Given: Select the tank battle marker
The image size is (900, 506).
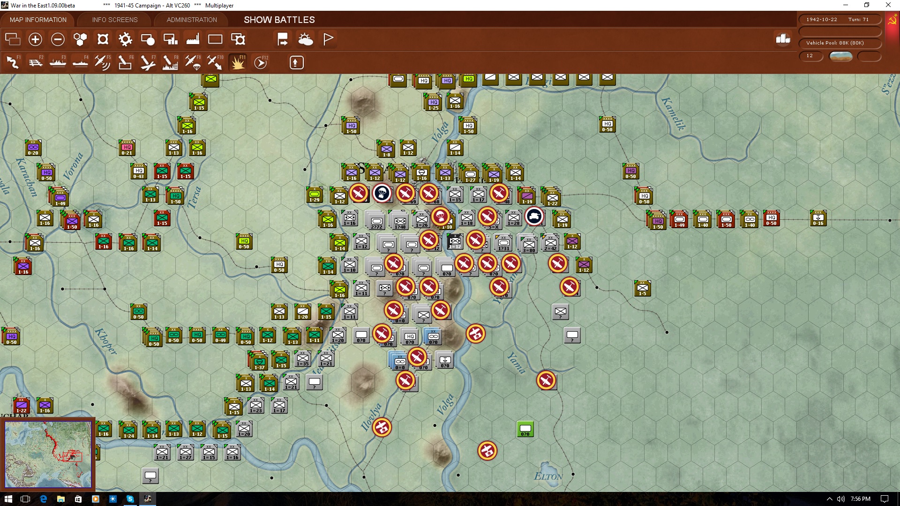Looking at the screenshot, I should click(x=534, y=216).
